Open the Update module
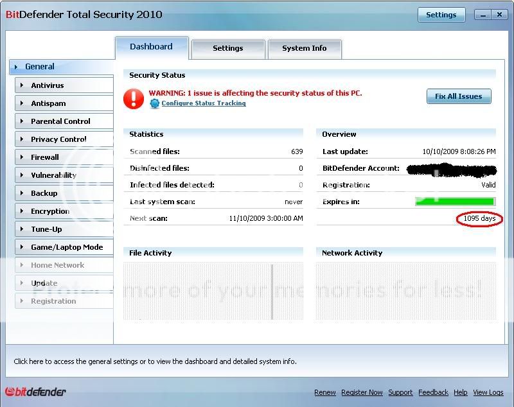This screenshot has height=407, width=514. 64,283
